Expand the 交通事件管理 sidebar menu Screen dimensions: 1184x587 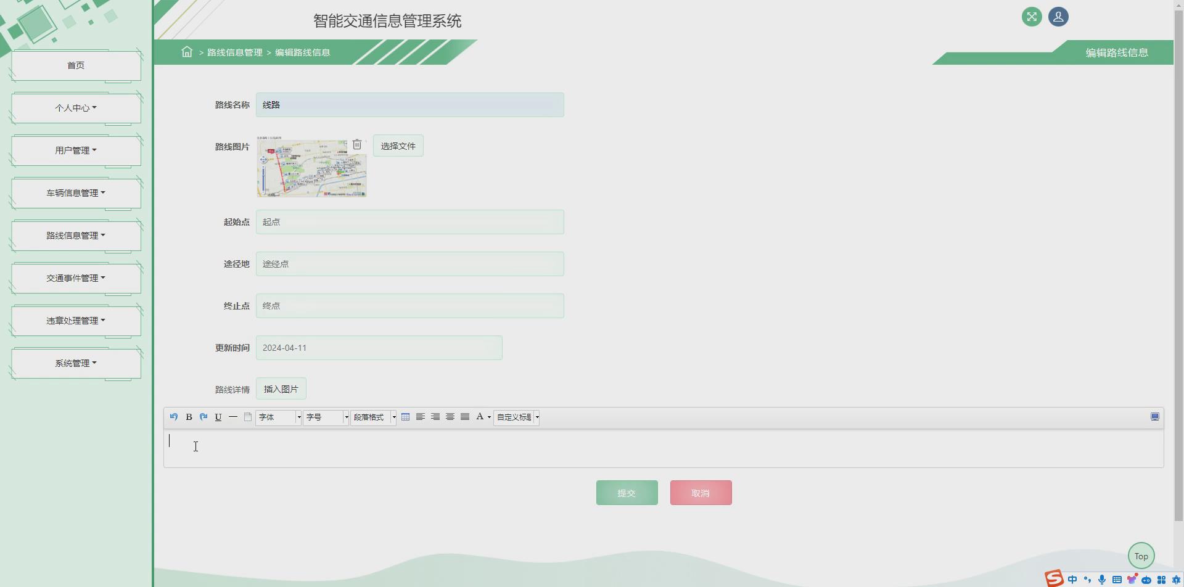76,278
